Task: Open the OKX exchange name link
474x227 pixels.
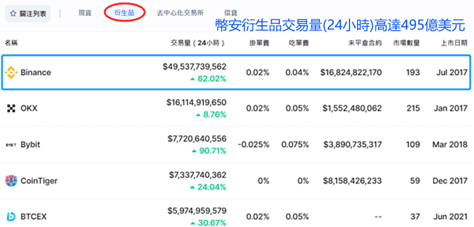Action: pyautogui.click(x=29, y=108)
